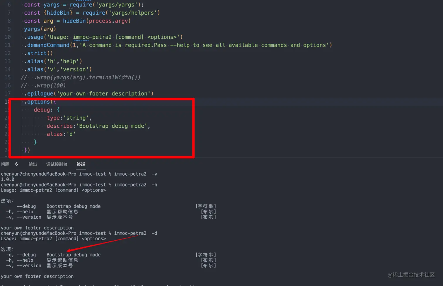Click gutter line number 6
Image resolution: width=443 pixels, height=286 pixels.
click(x=9, y=5)
